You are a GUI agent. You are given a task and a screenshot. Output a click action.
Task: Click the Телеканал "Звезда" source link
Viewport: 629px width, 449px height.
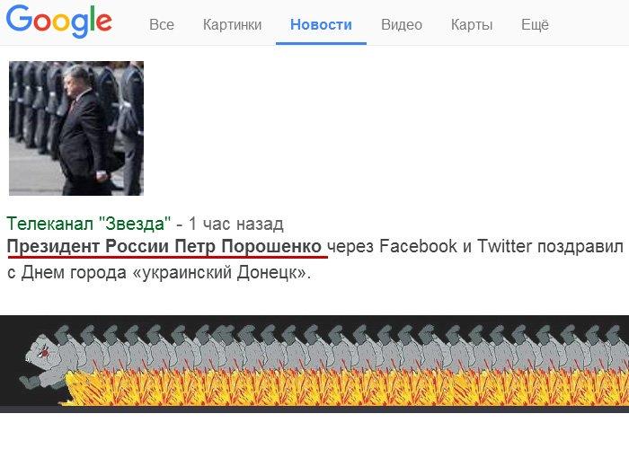tap(89, 224)
